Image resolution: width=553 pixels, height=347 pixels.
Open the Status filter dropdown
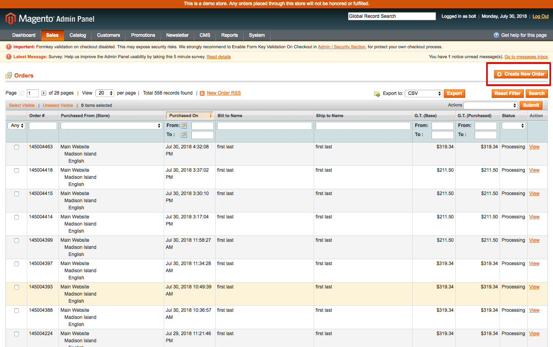coord(513,125)
